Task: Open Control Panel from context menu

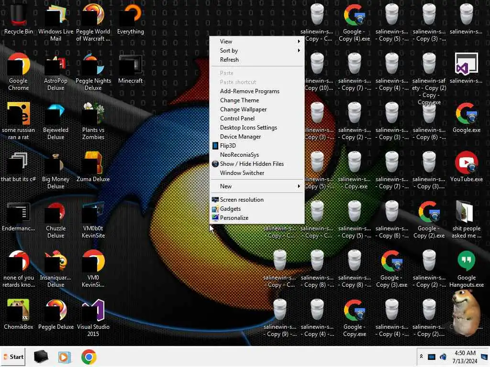Action: point(257,119)
